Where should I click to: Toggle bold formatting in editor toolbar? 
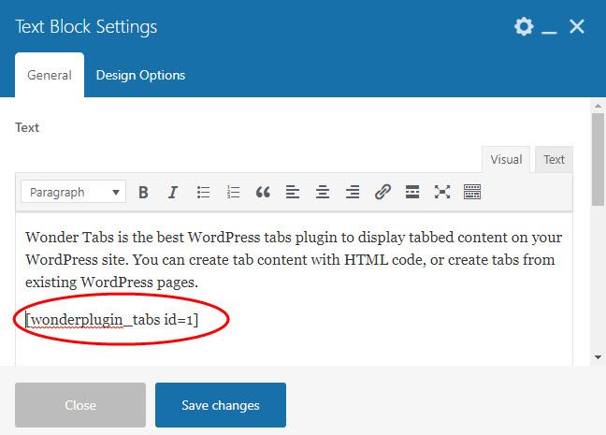click(143, 192)
